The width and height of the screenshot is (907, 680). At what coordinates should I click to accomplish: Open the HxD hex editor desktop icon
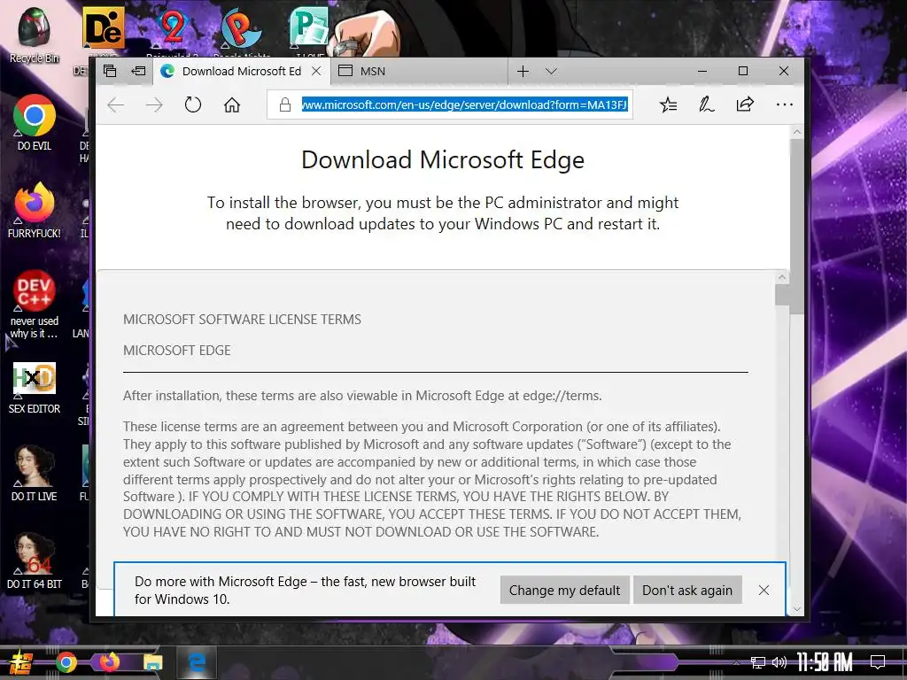35,387
